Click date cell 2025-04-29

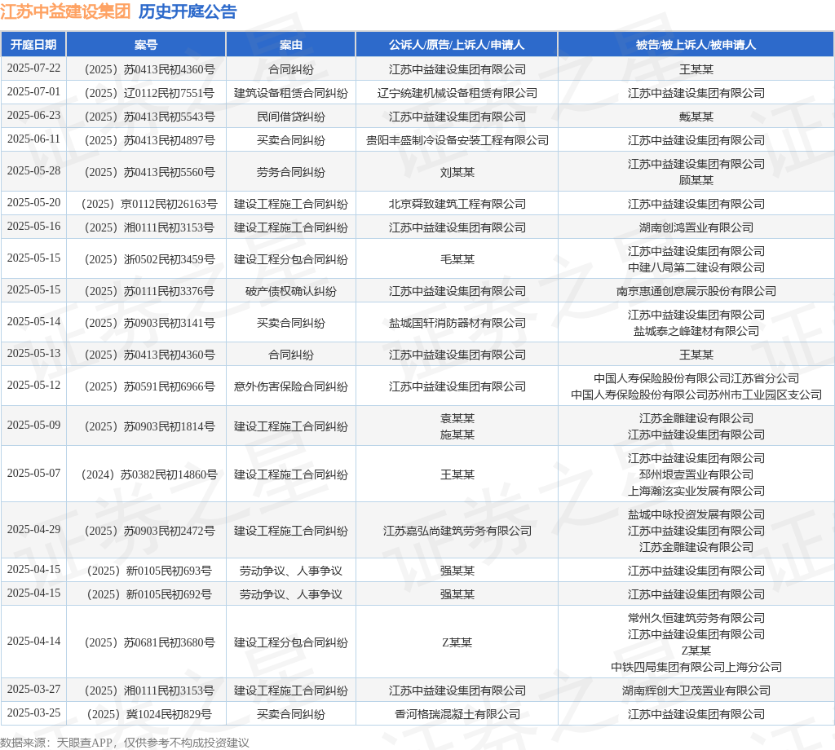pos(33,530)
